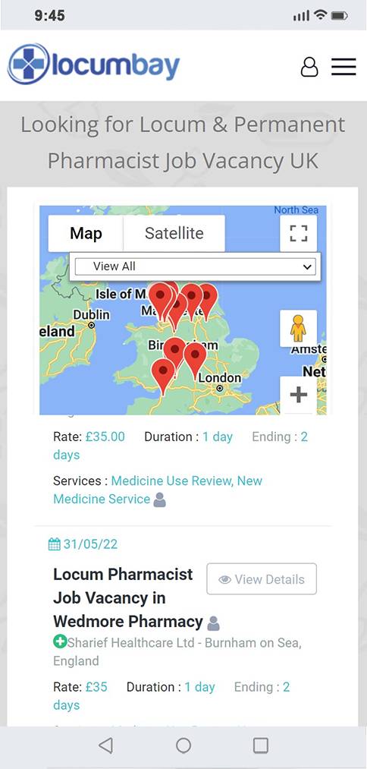Open the View All dropdown
This screenshot has height=769, width=367.
[195, 266]
